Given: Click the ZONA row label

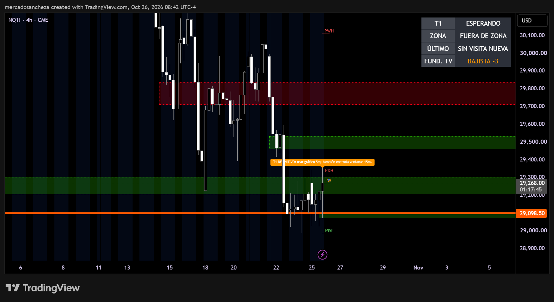Looking at the screenshot, I should 438,36.
